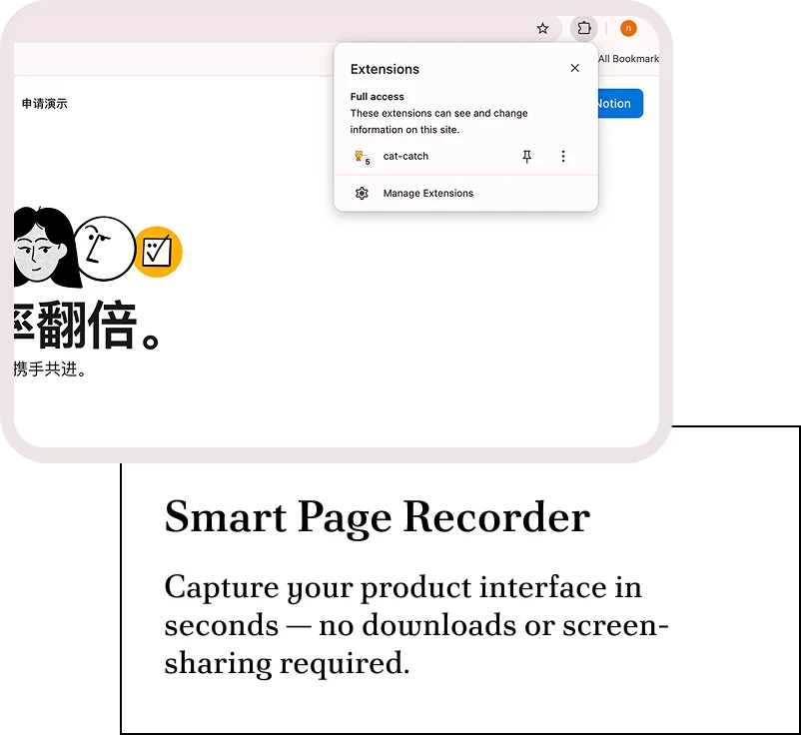This screenshot has height=735, width=801.
Task: Click the long-haired woman face illustration
Action: [x=42, y=248]
